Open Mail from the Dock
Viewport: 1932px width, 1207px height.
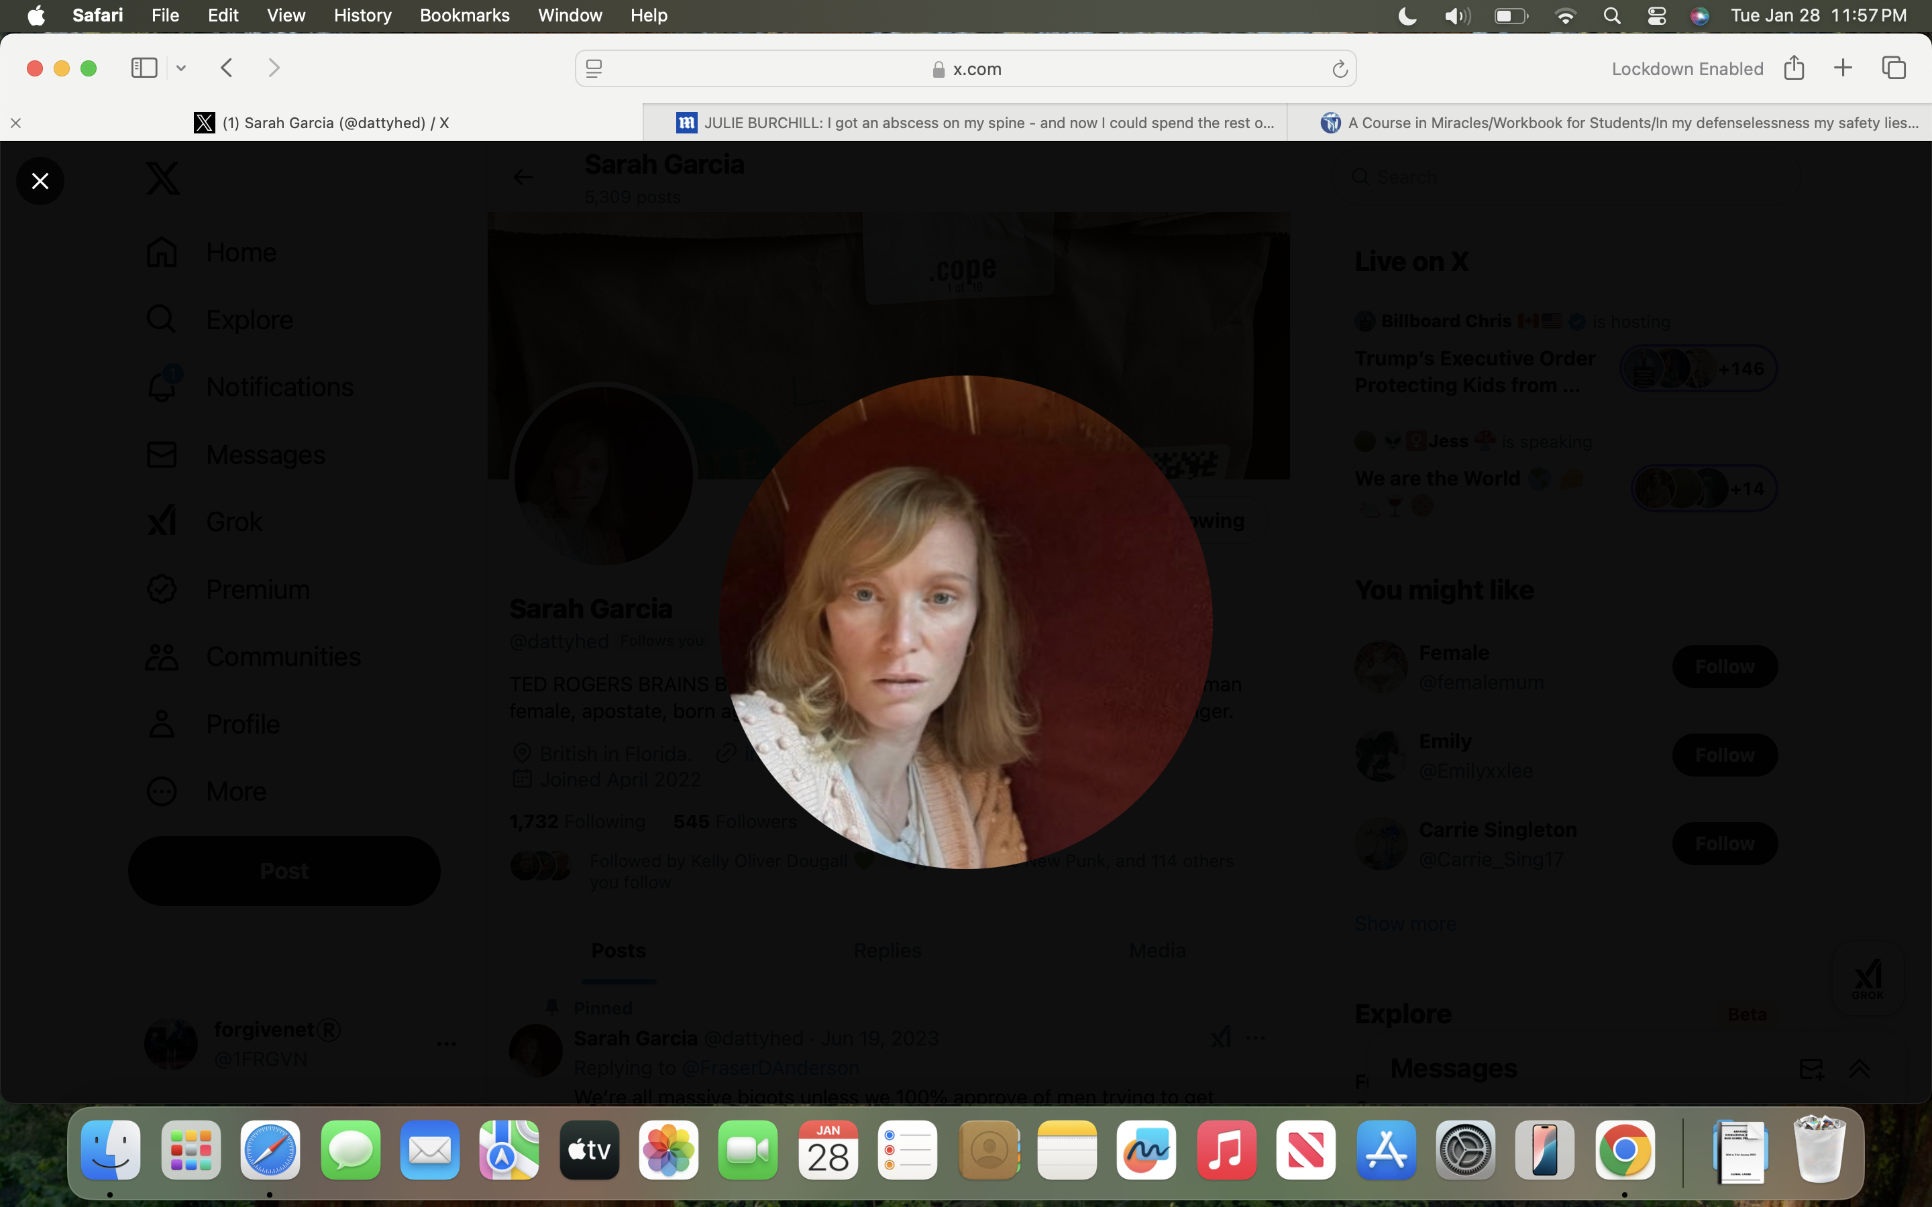click(x=429, y=1150)
